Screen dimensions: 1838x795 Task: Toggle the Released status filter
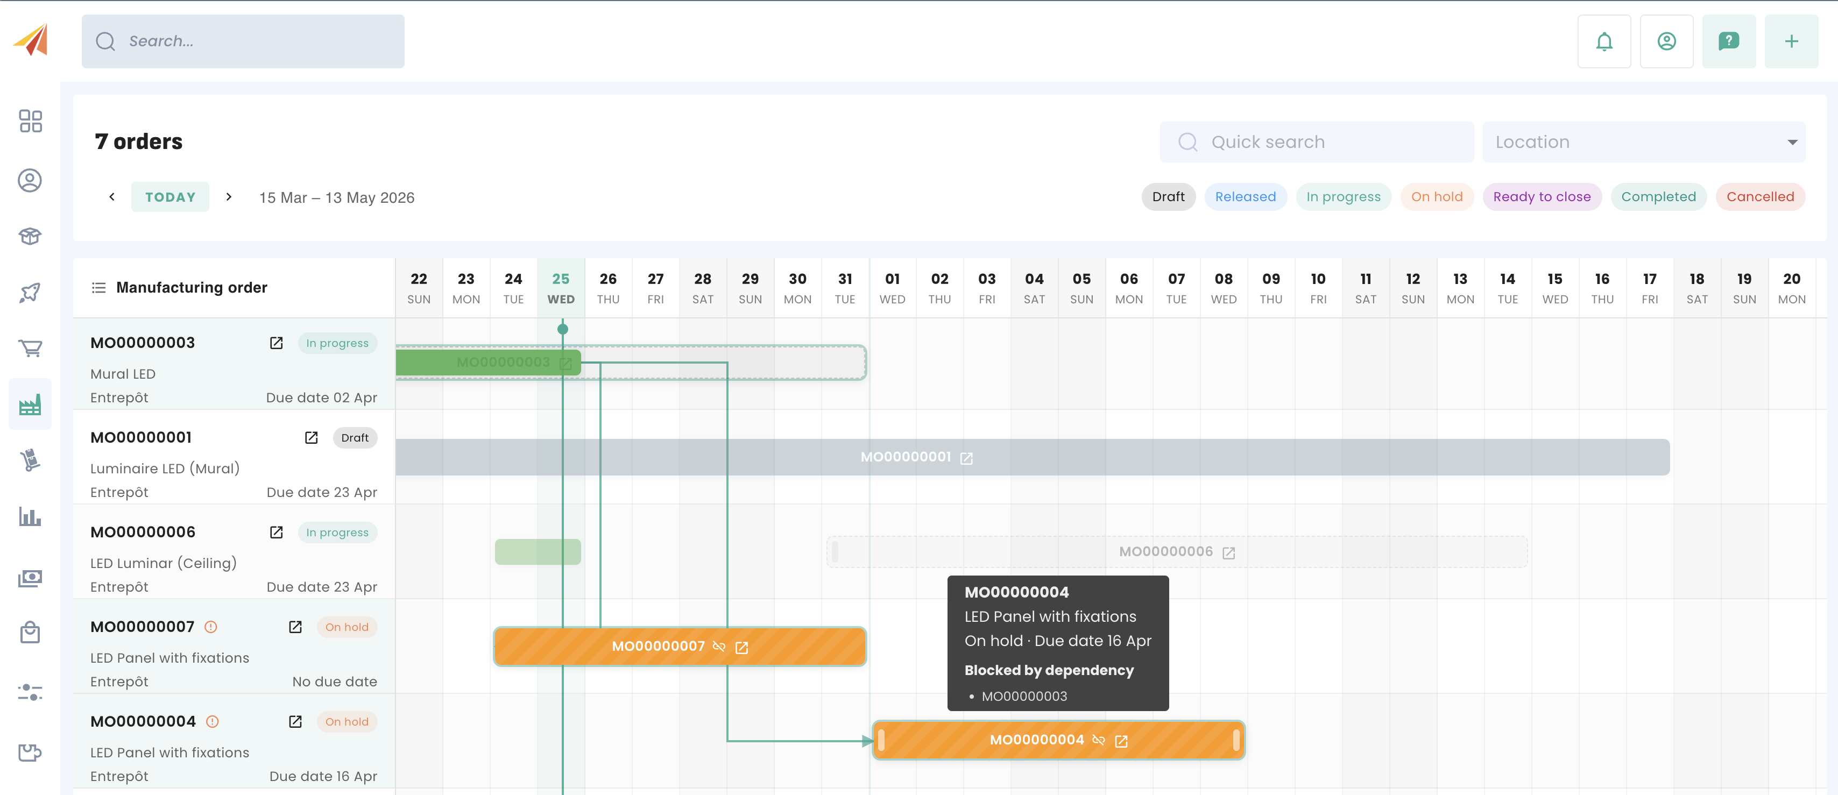1245,197
